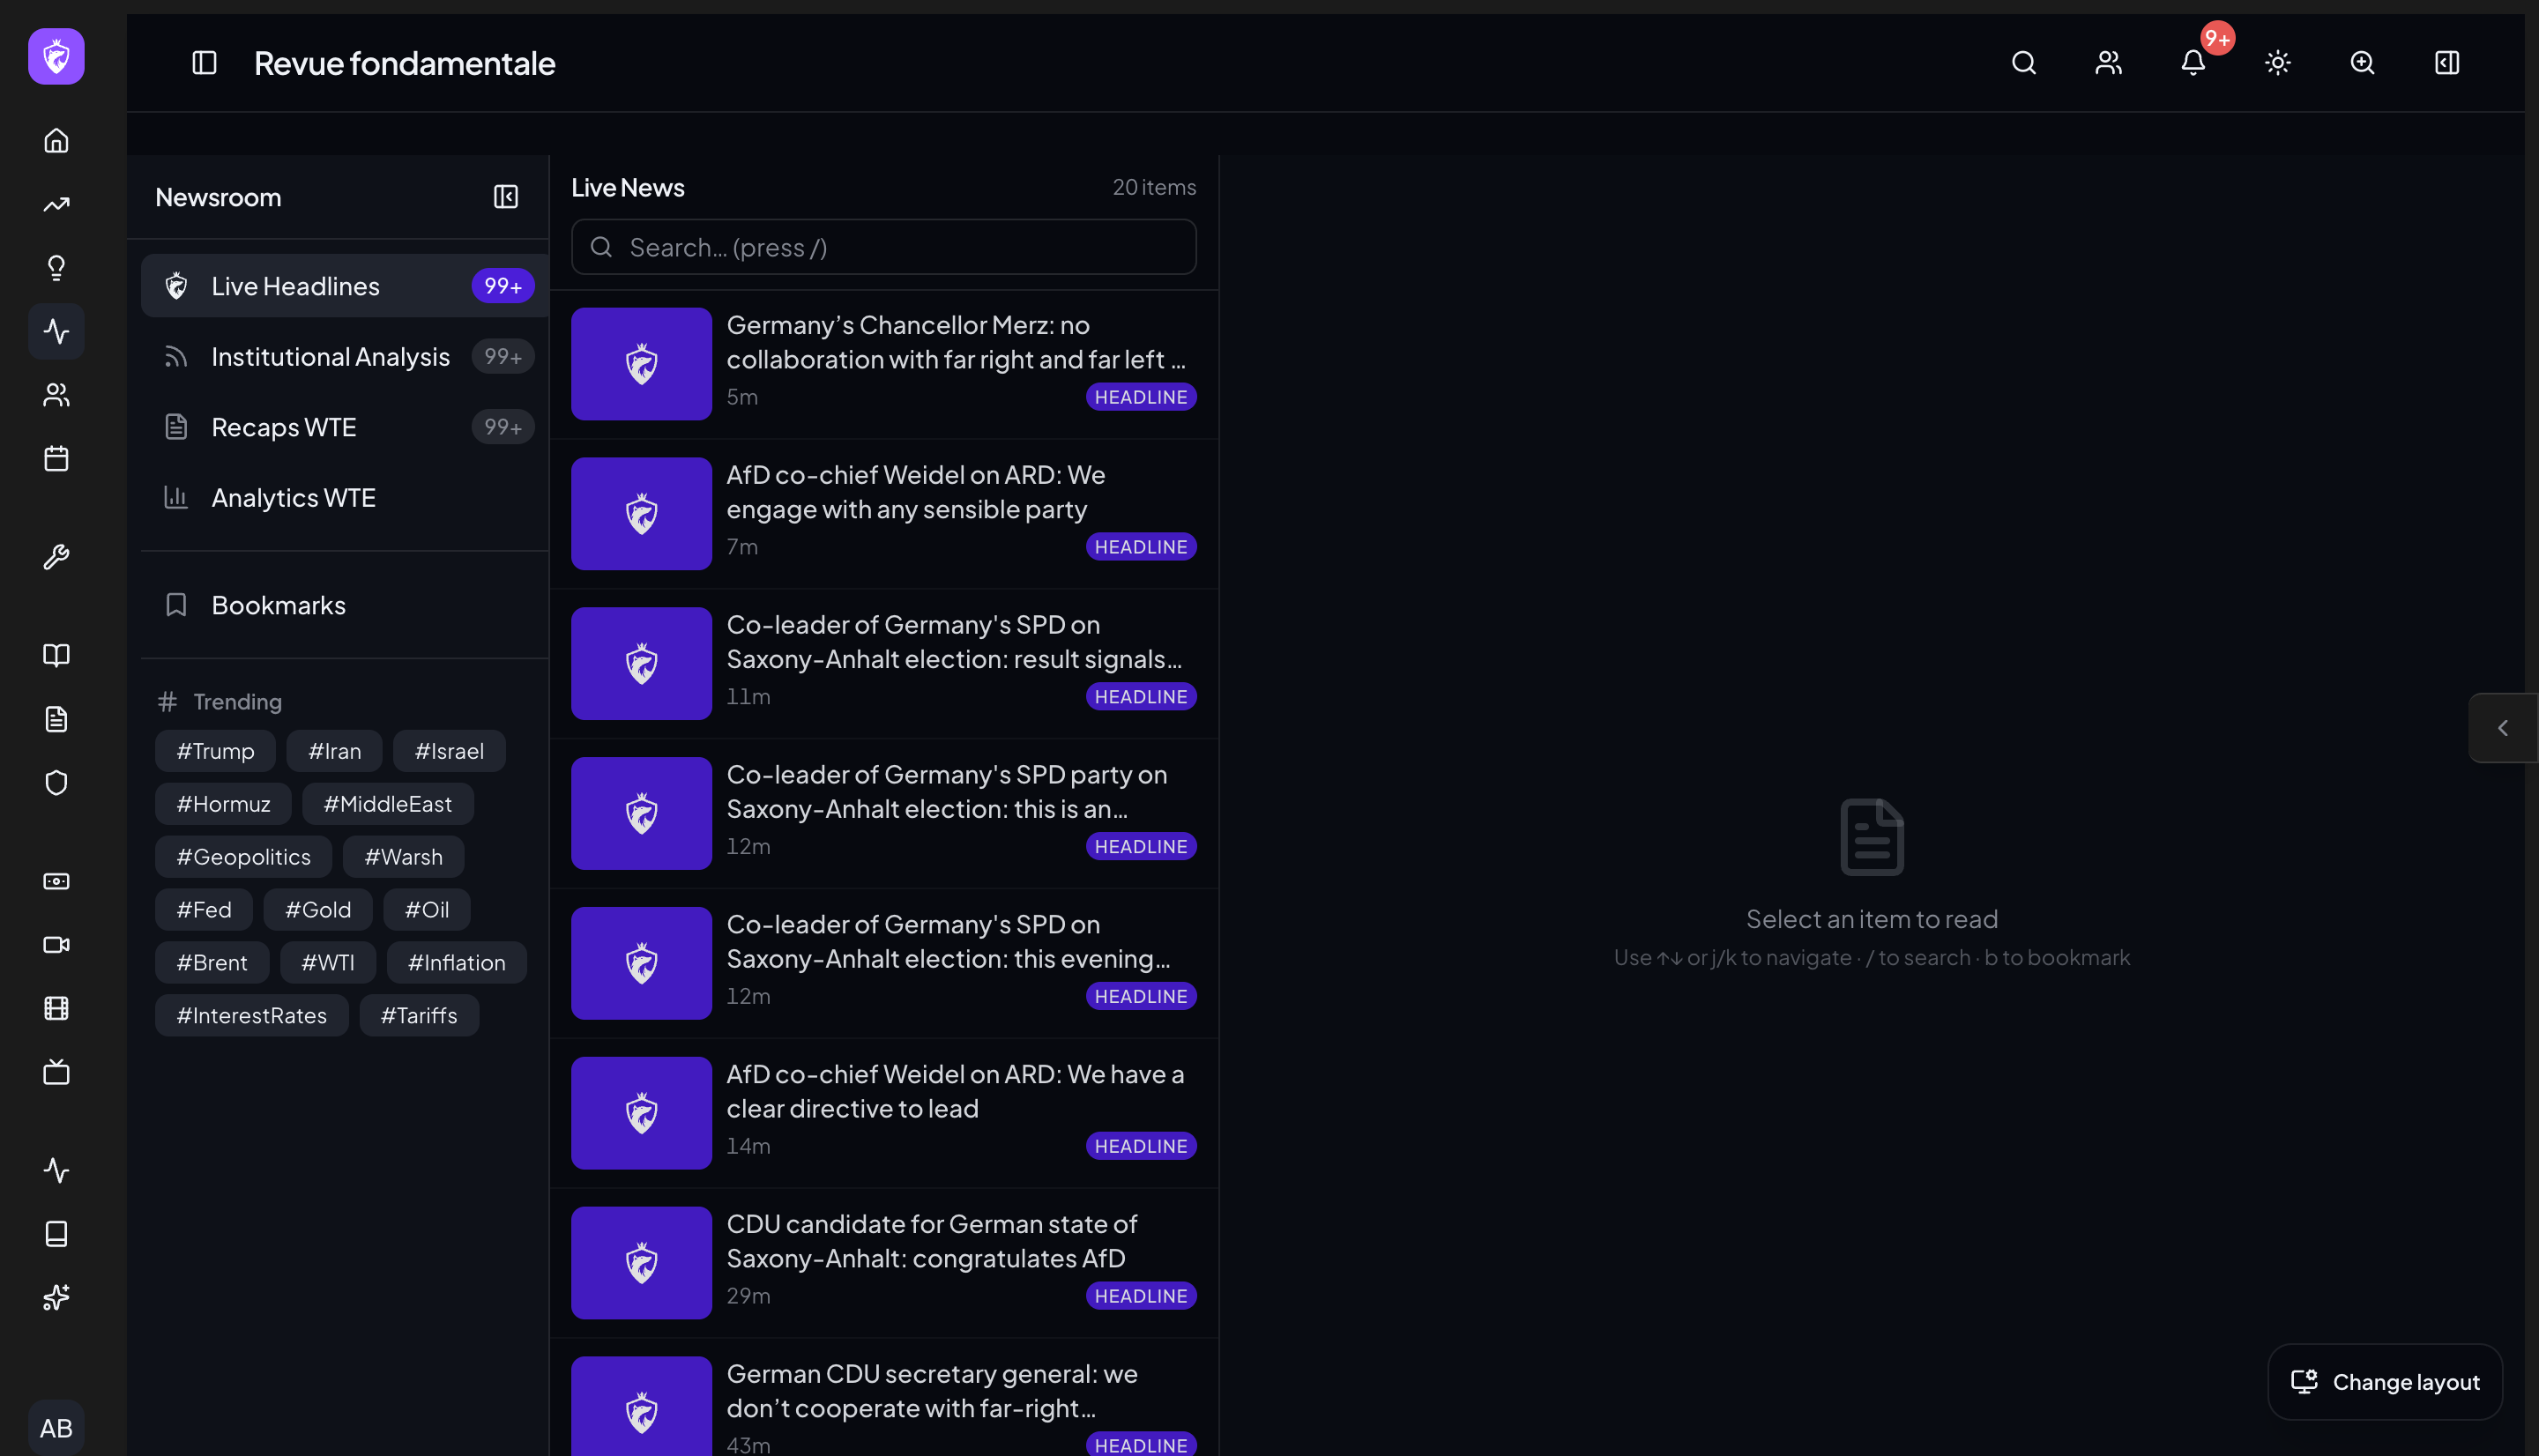
Task: Open the TV icon in left rail
Action: click(x=56, y=1072)
